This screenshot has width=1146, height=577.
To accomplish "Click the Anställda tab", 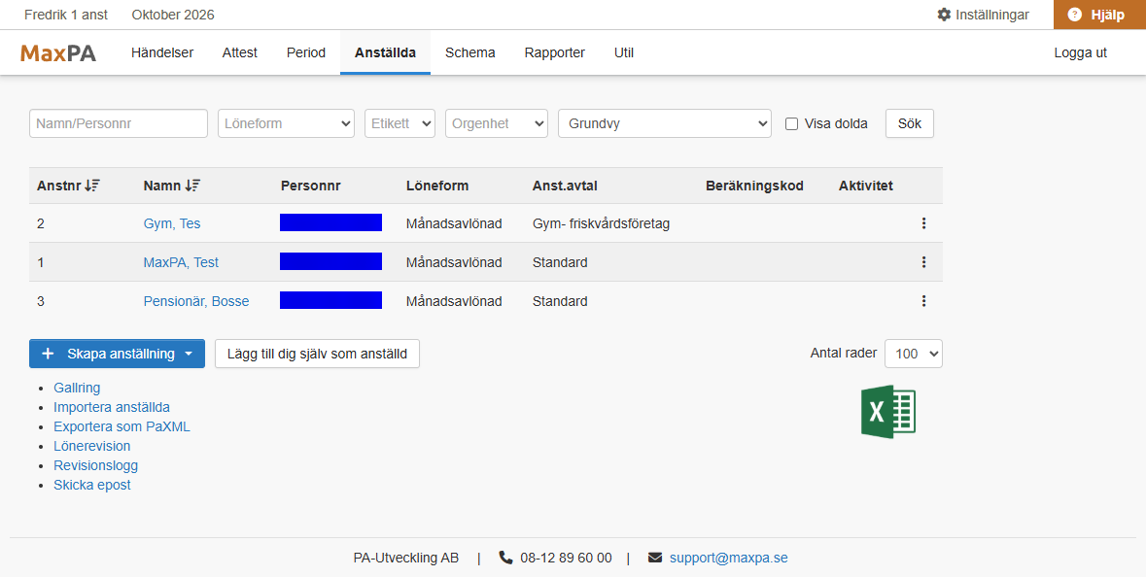I will point(385,52).
